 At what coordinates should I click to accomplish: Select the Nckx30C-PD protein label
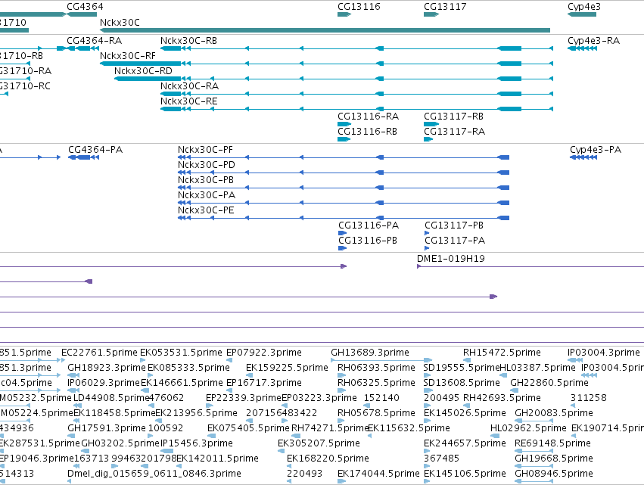207,165
